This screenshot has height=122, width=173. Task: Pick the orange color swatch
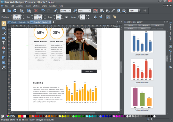pyautogui.click(x=19, y=116)
